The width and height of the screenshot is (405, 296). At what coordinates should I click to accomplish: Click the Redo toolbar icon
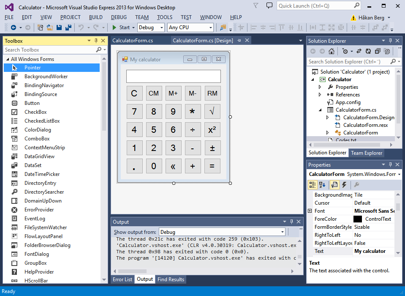pos(96,27)
